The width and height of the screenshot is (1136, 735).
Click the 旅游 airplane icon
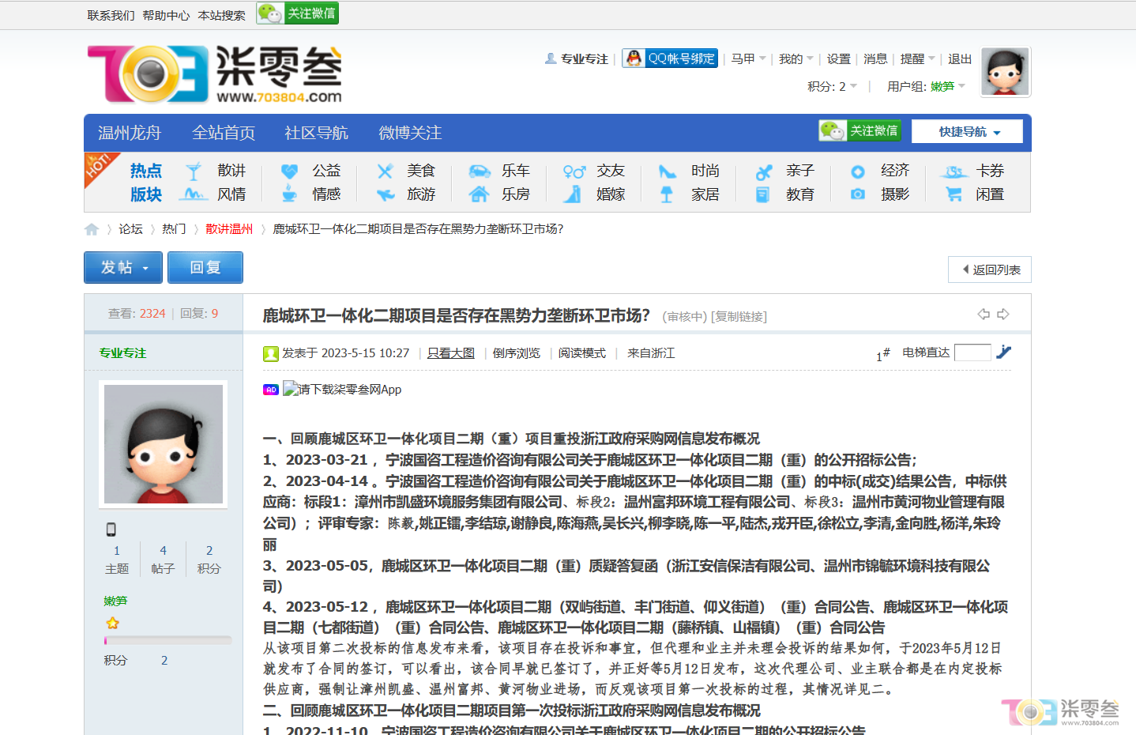point(385,194)
